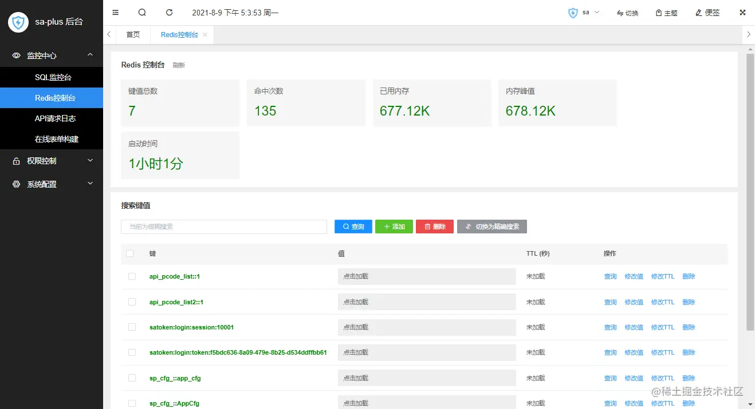The image size is (755, 409).
Task: Click the 启动时间 value 1小时1分
Action: click(156, 164)
